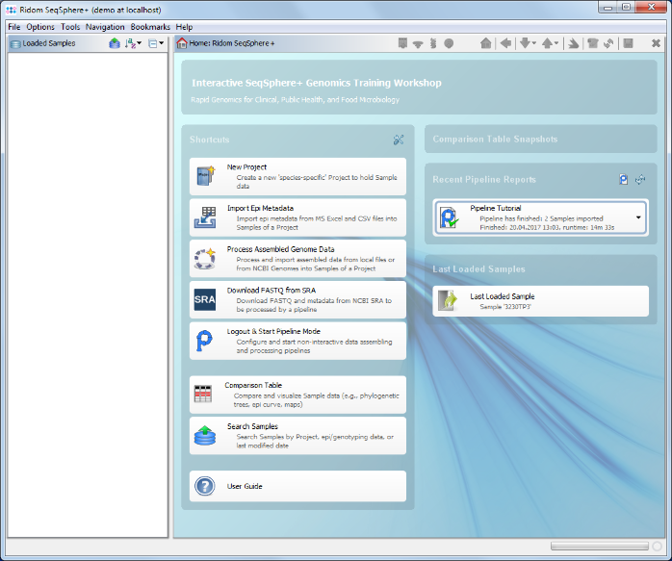Click the New Project shortcut
Image resolution: width=672 pixels, height=561 pixels.
tap(297, 176)
